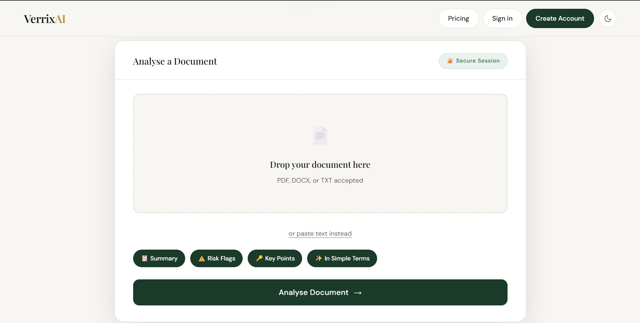Click Create Account button
Image resolution: width=640 pixels, height=323 pixels.
tap(560, 19)
